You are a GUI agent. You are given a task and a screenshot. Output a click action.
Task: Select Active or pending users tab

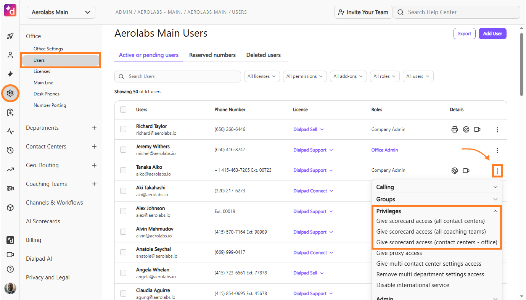[149, 55]
